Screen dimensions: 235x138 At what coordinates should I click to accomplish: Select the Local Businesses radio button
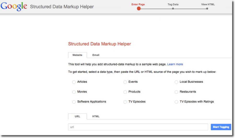pyautogui.click(x=177, y=82)
